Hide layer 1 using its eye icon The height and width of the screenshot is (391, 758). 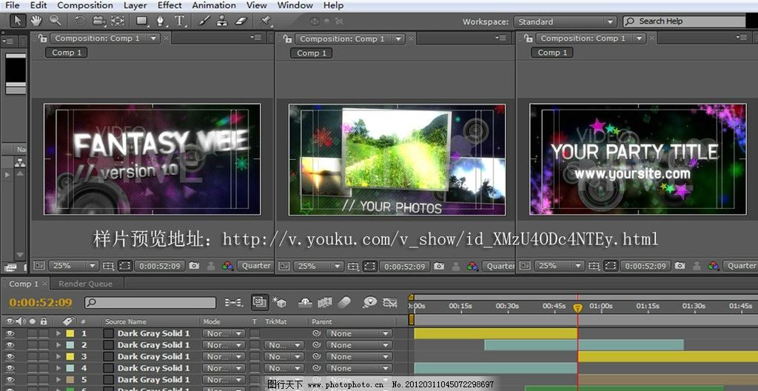pyautogui.click(x=10, y=334)
